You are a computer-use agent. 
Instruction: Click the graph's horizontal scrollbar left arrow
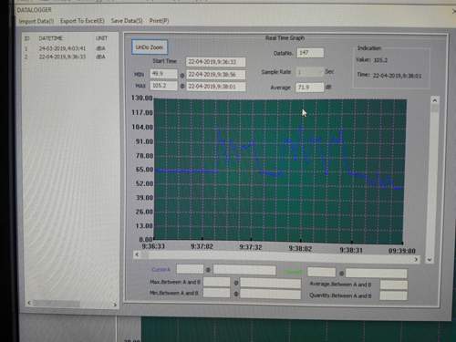pyautogui.click(x=137, y=254)
